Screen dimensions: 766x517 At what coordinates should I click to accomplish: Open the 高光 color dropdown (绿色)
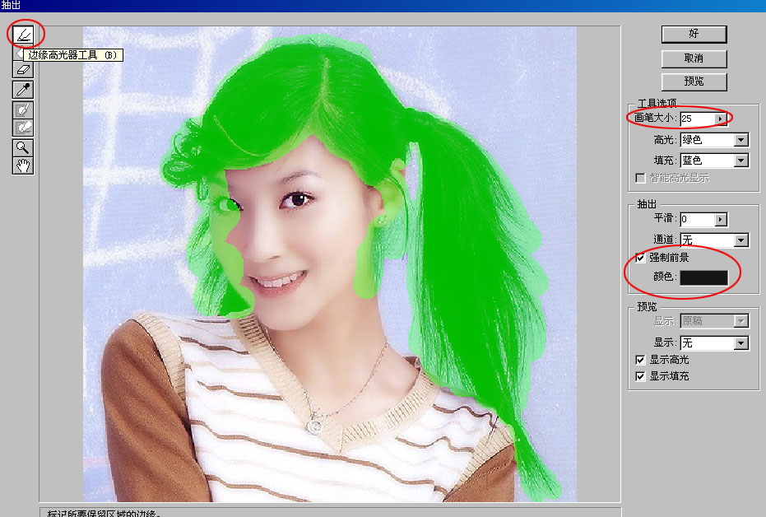pyautogui.click(x=714, y=140)
